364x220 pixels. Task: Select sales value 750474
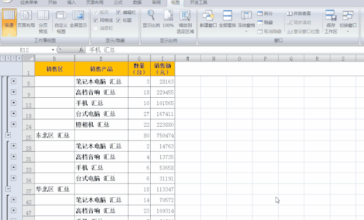tap(163, 135)
